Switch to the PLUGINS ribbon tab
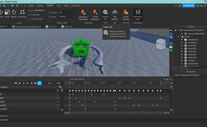Viewport: 207px width, 127px height. pyautogui.click(x=75, y=6)
